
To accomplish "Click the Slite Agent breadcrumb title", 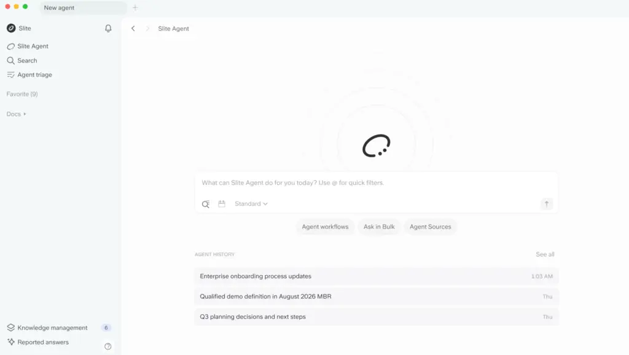I will 173,28.
